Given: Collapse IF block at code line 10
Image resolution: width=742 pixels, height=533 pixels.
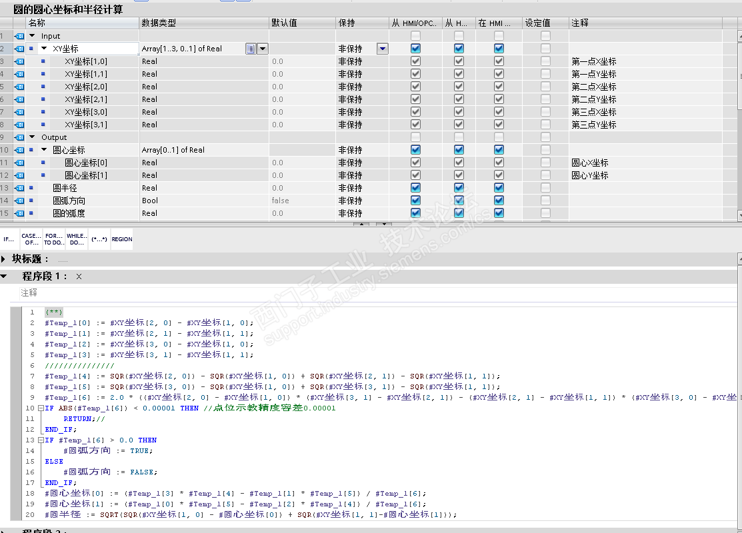Looking at the screenshot, I should tap(41, 408).
